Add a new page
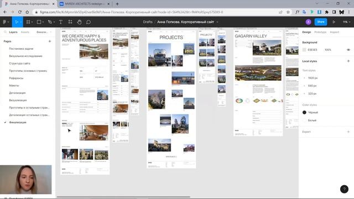The width and height of the screenshot is (354, 199). [x=50, y=41]
